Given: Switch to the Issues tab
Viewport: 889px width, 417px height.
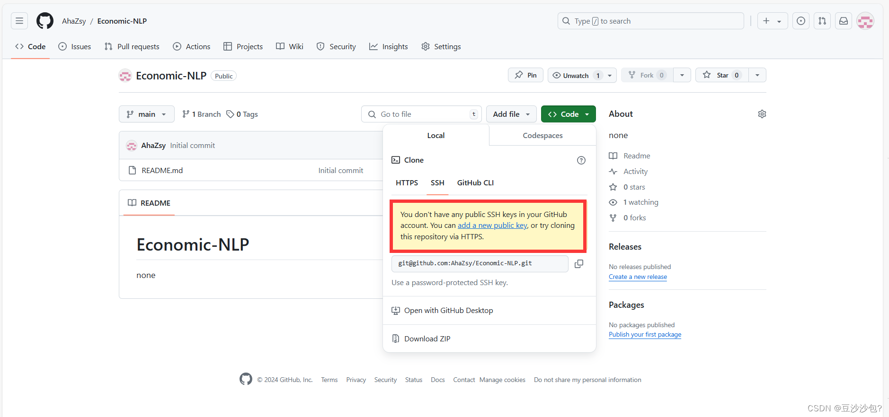Looking at the screenshot, I should [75, 46].
